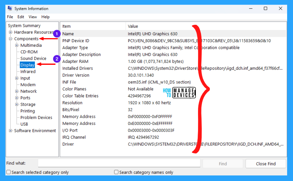
Task: Click the Value column header
Action: pos(206,26)
